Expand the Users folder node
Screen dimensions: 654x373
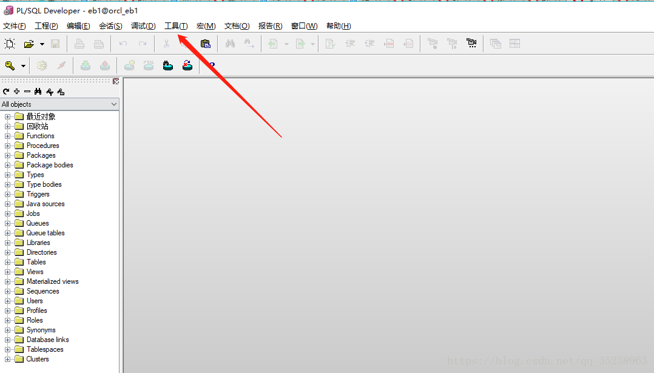(x=7, y=301)
